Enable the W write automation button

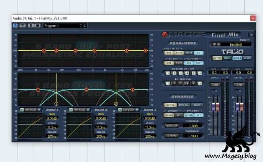37,26
